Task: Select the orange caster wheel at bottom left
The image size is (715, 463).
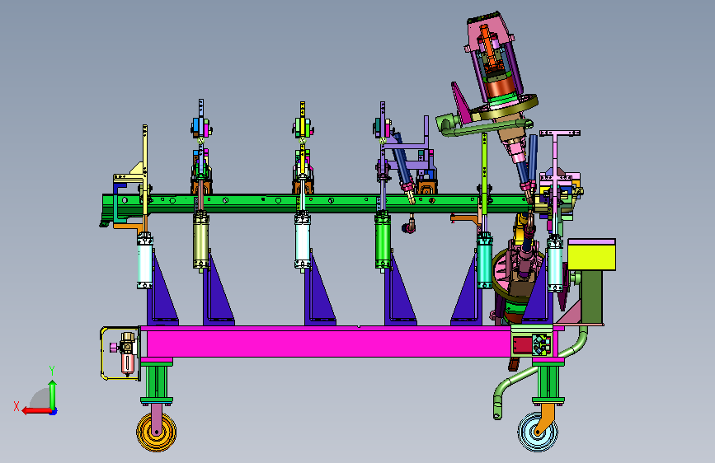Action: tap(157, 432)
